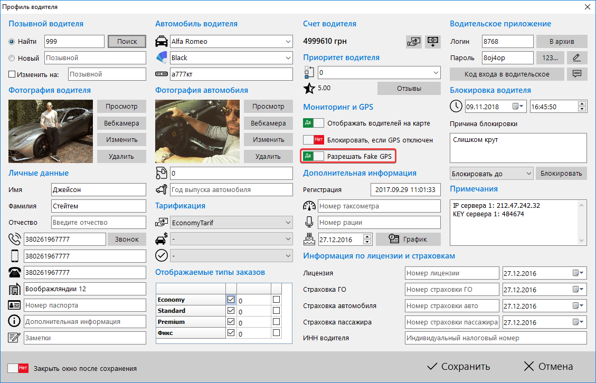The width and height of the screenshot is (596, 383).
Task: Click the taximeter gauge icon
Action: click(309, 206)
